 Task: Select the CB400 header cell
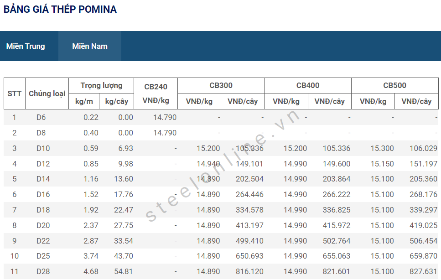pyautogui.click(x=308, y=85)
